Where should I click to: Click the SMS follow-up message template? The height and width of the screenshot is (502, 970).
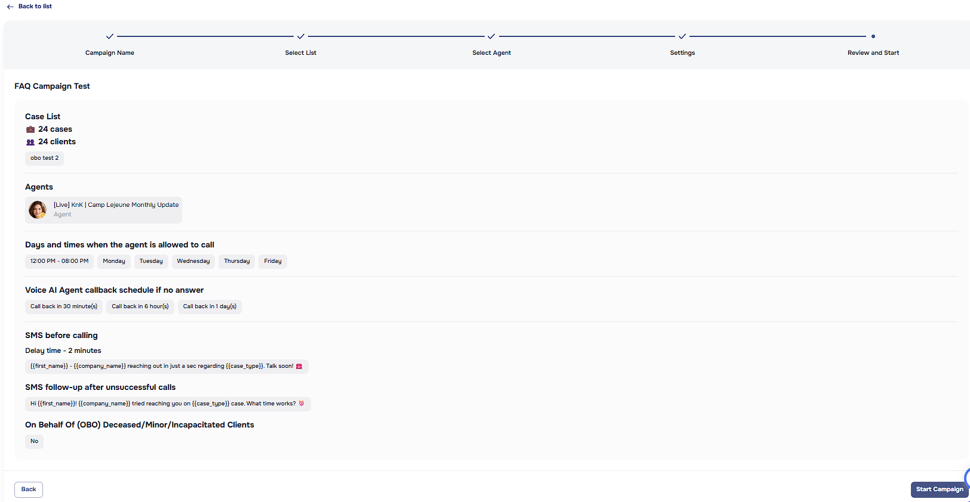pos(168,404)
